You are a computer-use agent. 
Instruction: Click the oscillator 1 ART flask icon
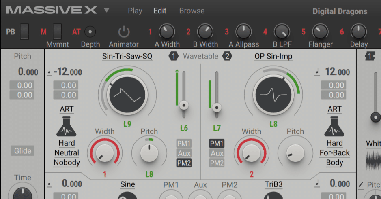point(66,126)
